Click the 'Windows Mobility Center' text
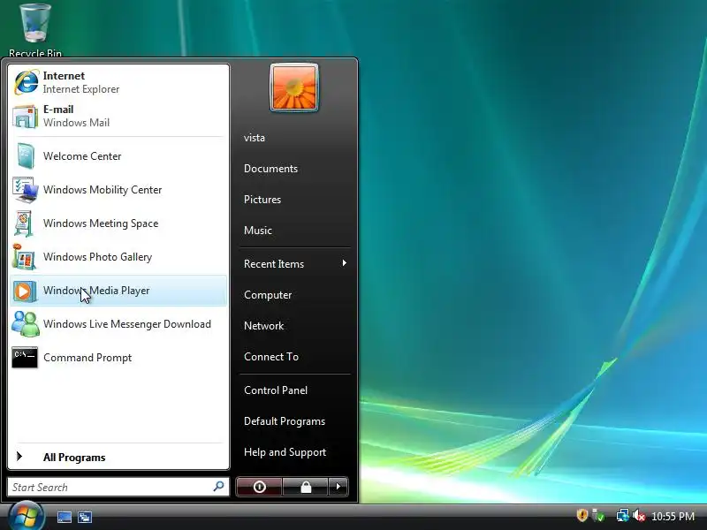 click(103, 190)
